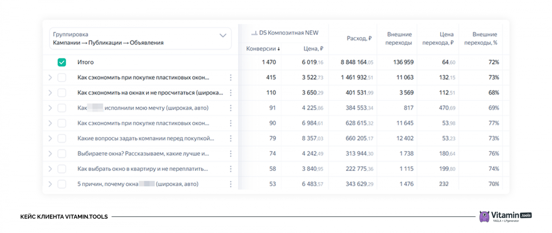552x233 pixels.
Task: Click the Цена перехода, ₽ column header
Action: 438,39
